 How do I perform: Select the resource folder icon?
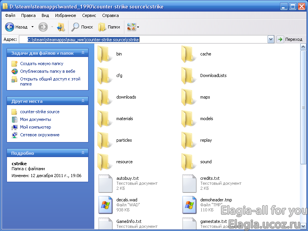point(104,162)
